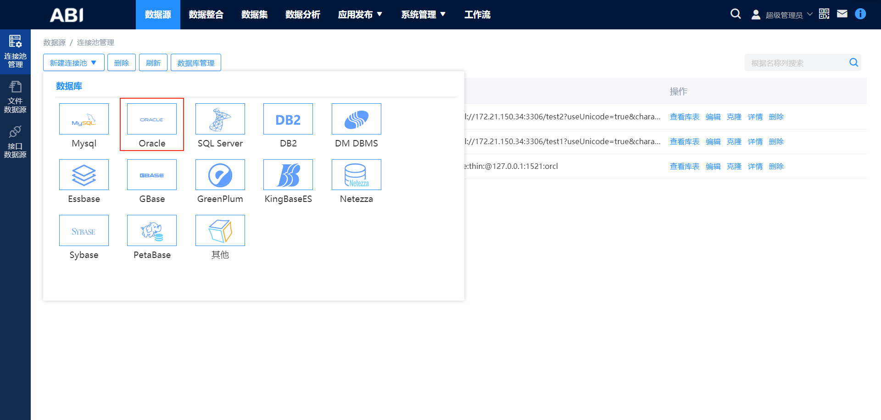Click the test1?useUnicode URL cell
Image resolution: width=881 pixels, height=420 pixels.
[x=563, y=141]
